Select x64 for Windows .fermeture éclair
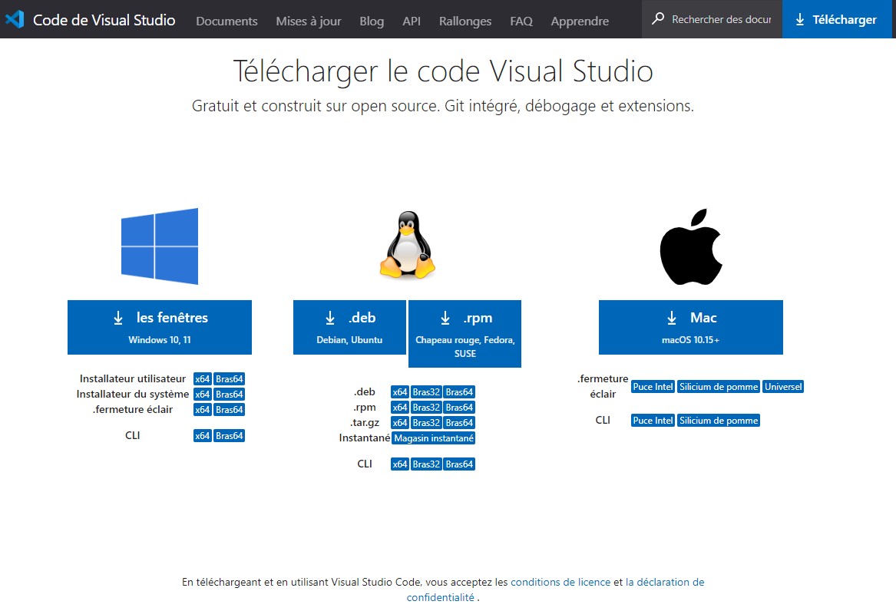 202,409
